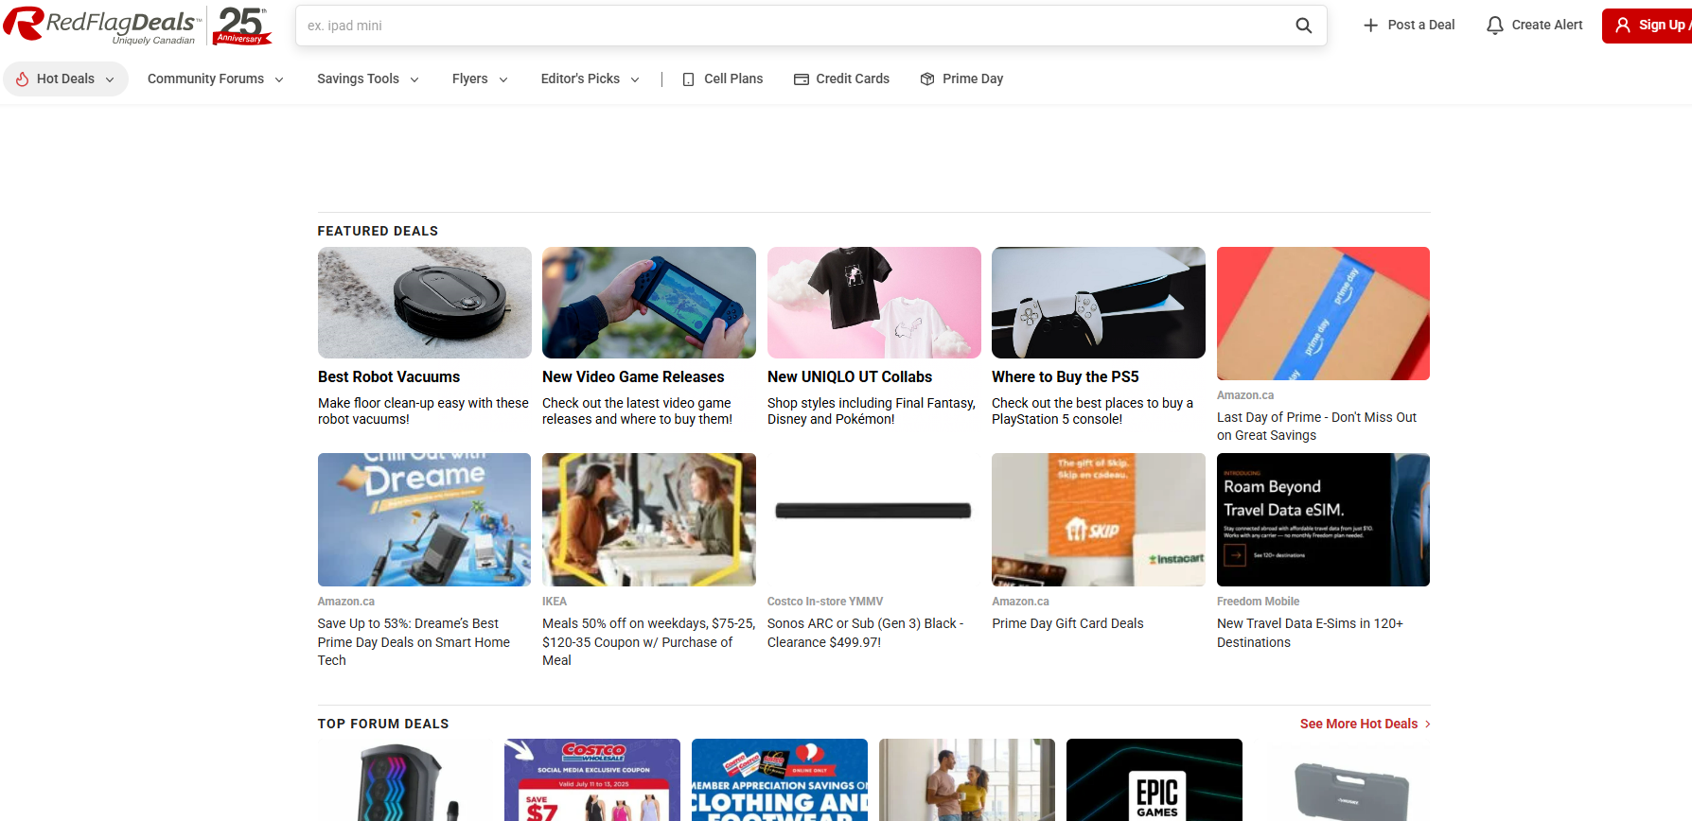The height and width of the screenshot is (821, 1692).
Task: Click the robot vacuum thumbnail
Action: (x=425, y=303)
